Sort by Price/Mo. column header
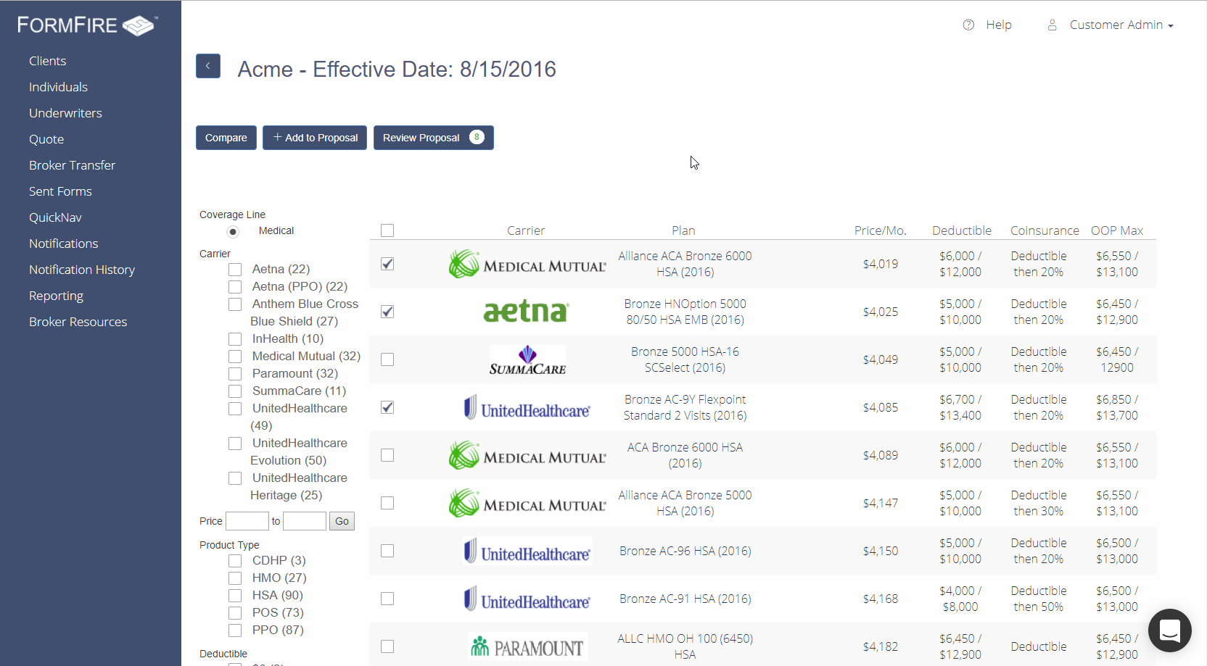This screenshot has width=1207, height=666. [880, 230]
